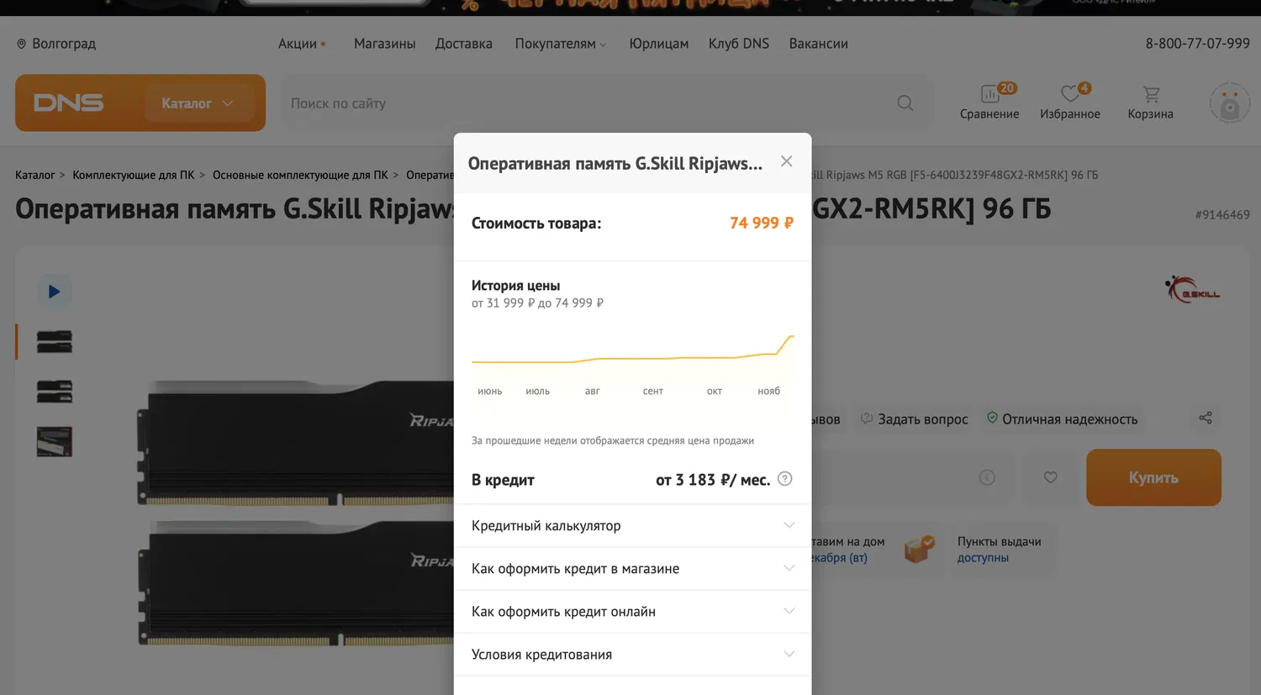Click the Отличная надежность badge

(1062, 419)
